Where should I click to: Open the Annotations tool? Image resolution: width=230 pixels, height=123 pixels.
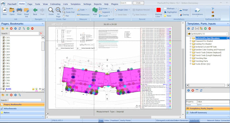click(x=198, y=12)
